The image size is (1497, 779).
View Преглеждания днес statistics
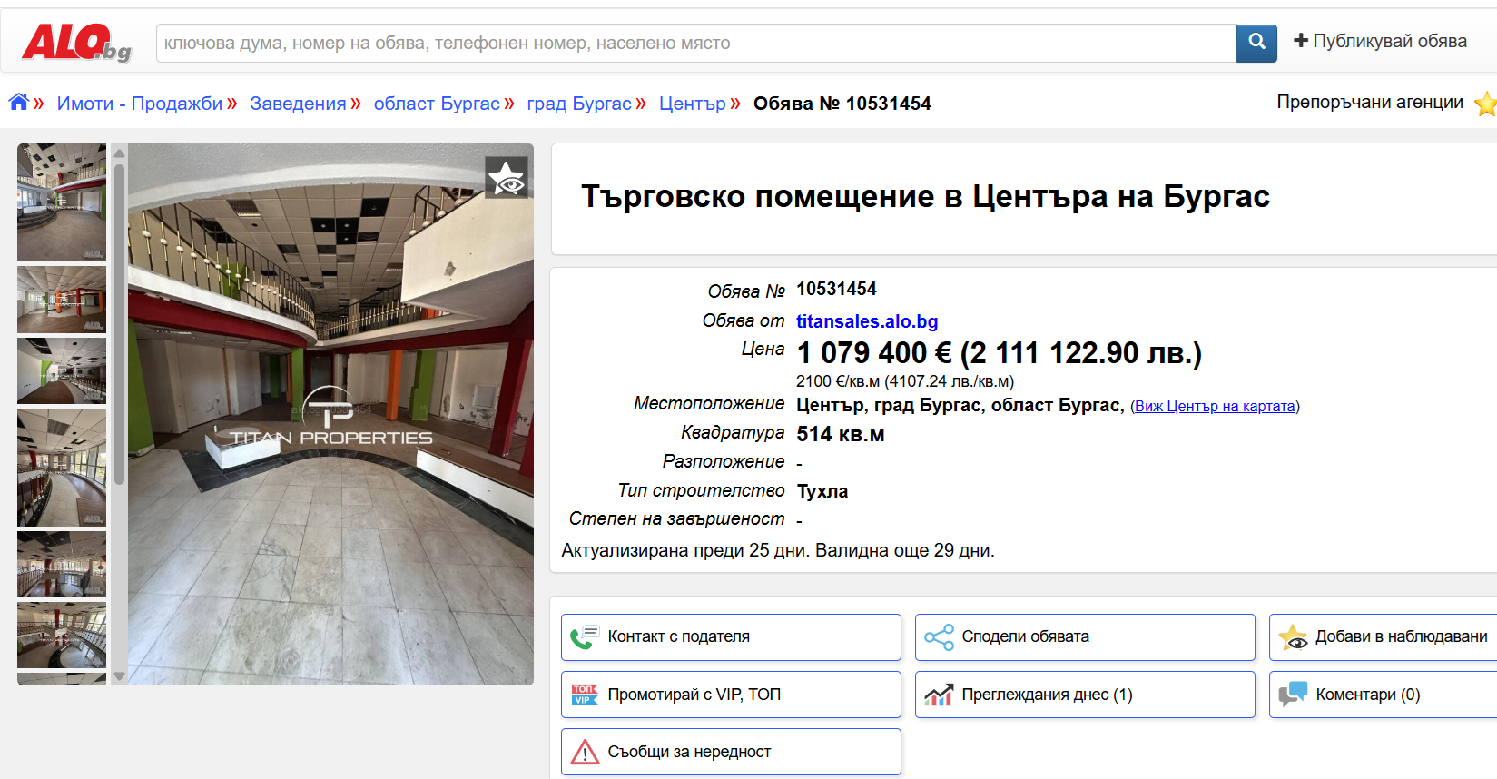click(x=1085, y=695)
